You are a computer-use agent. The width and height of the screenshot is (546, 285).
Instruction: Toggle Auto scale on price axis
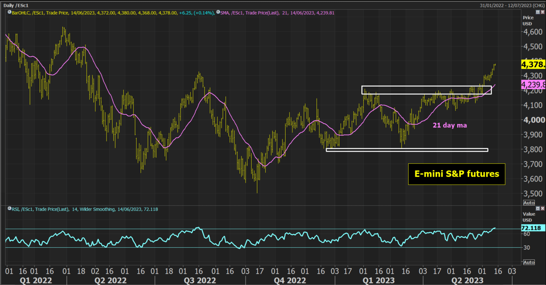pyautogui.click(x=529, y=203)
